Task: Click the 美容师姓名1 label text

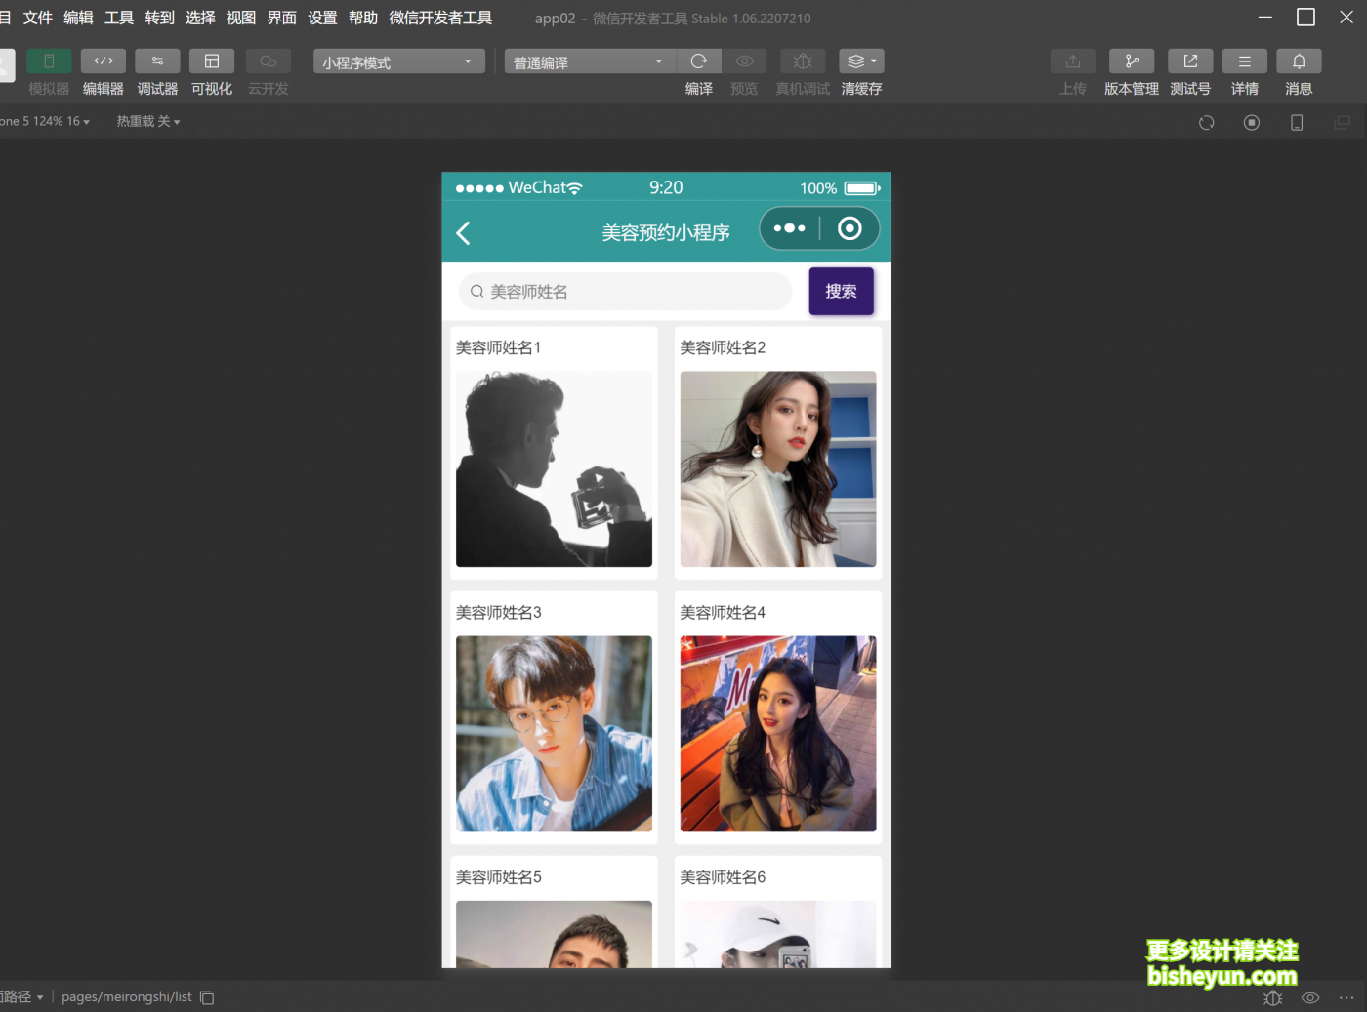Action: click(498, 347)
